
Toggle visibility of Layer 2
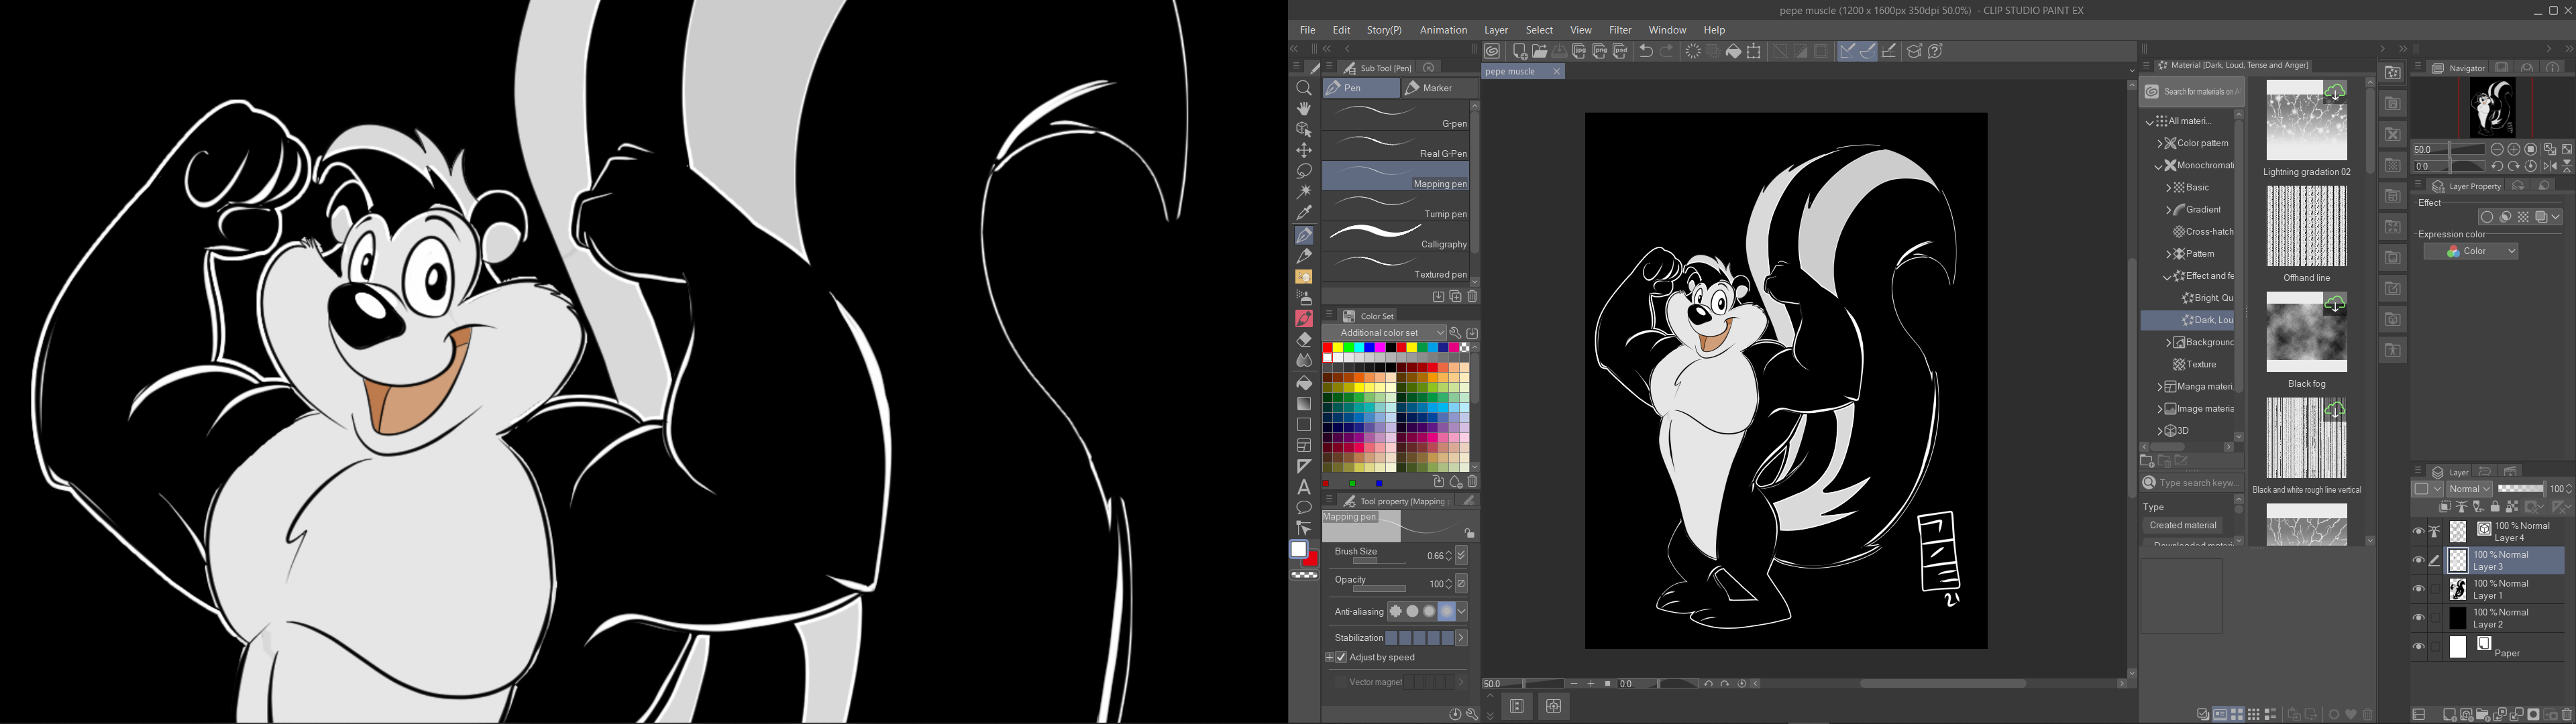(2418, 618)
